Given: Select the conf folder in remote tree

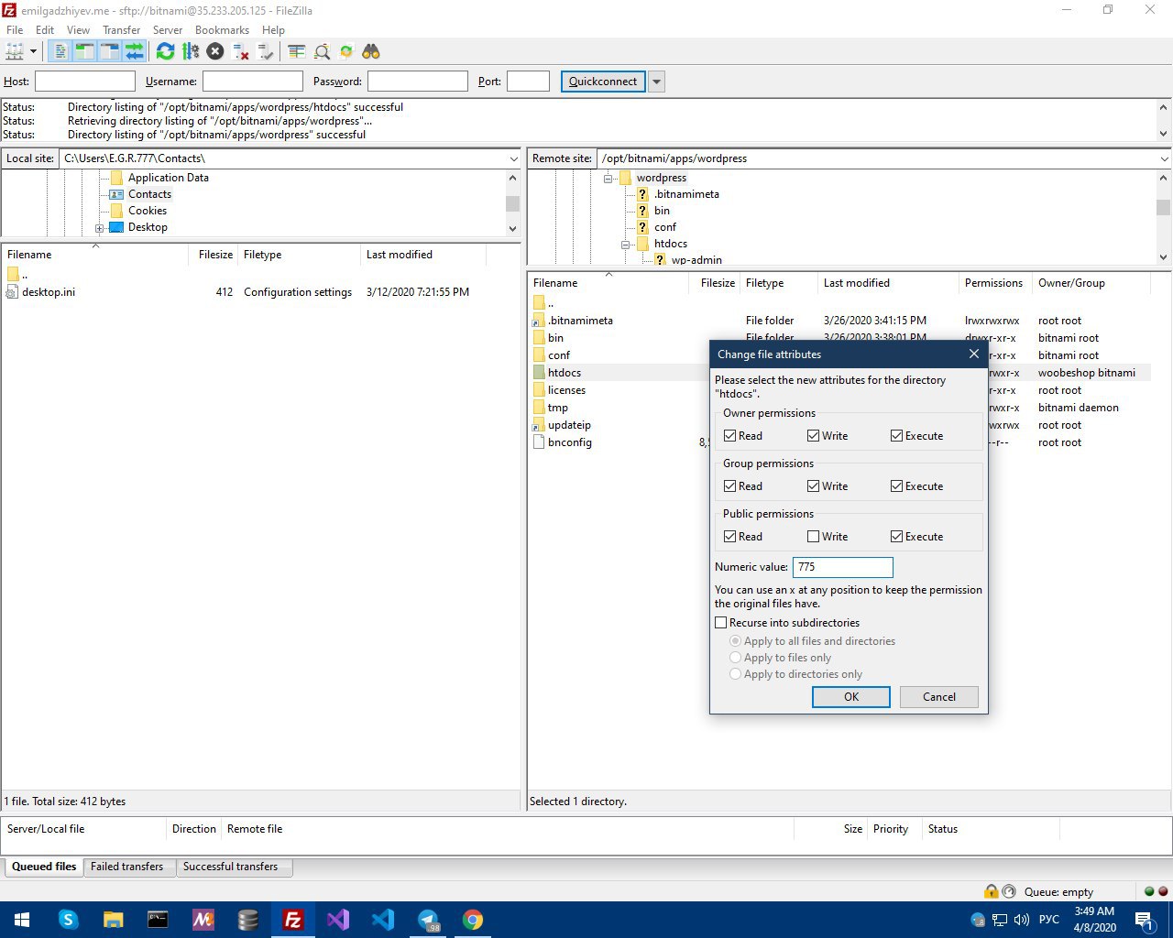Looking at the screenshot, I should [x=665, y=227].
